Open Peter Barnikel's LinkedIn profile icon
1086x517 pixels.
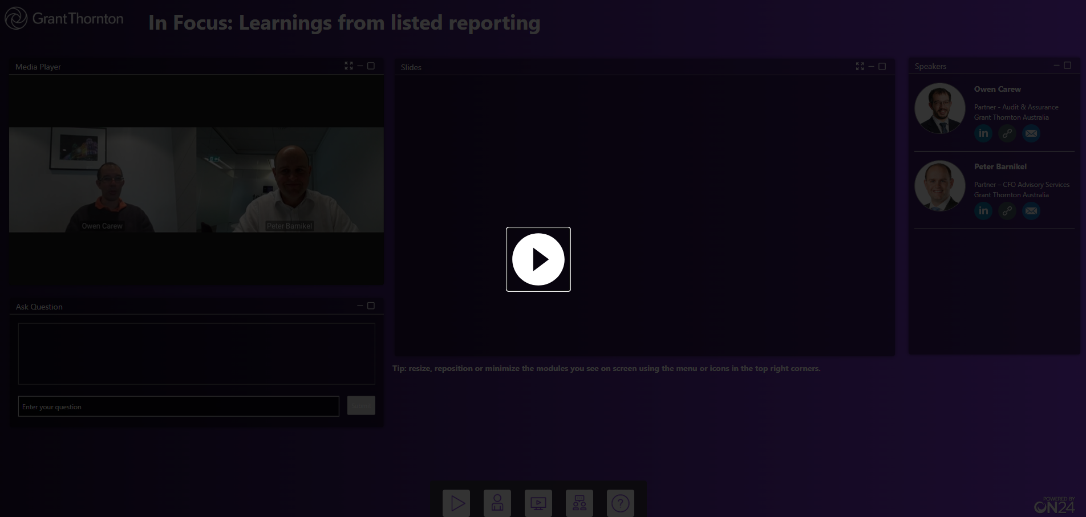point(983,211)
